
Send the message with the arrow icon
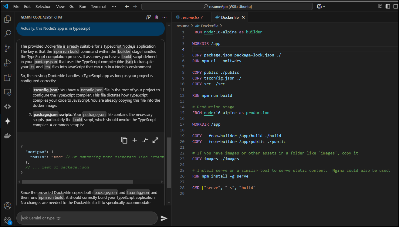pyautogui.click(x=164, y=218)
